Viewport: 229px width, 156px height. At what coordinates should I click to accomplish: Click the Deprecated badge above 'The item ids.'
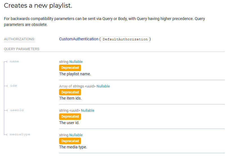[70, 92]
